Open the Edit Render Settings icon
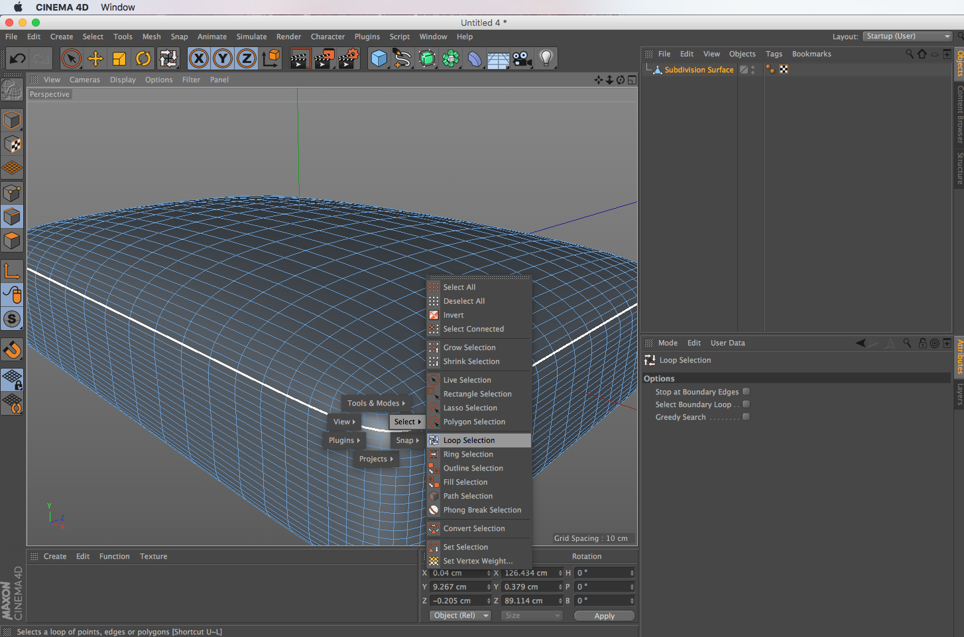The height and width of the screenshot is (637, 964). point(348,59)
